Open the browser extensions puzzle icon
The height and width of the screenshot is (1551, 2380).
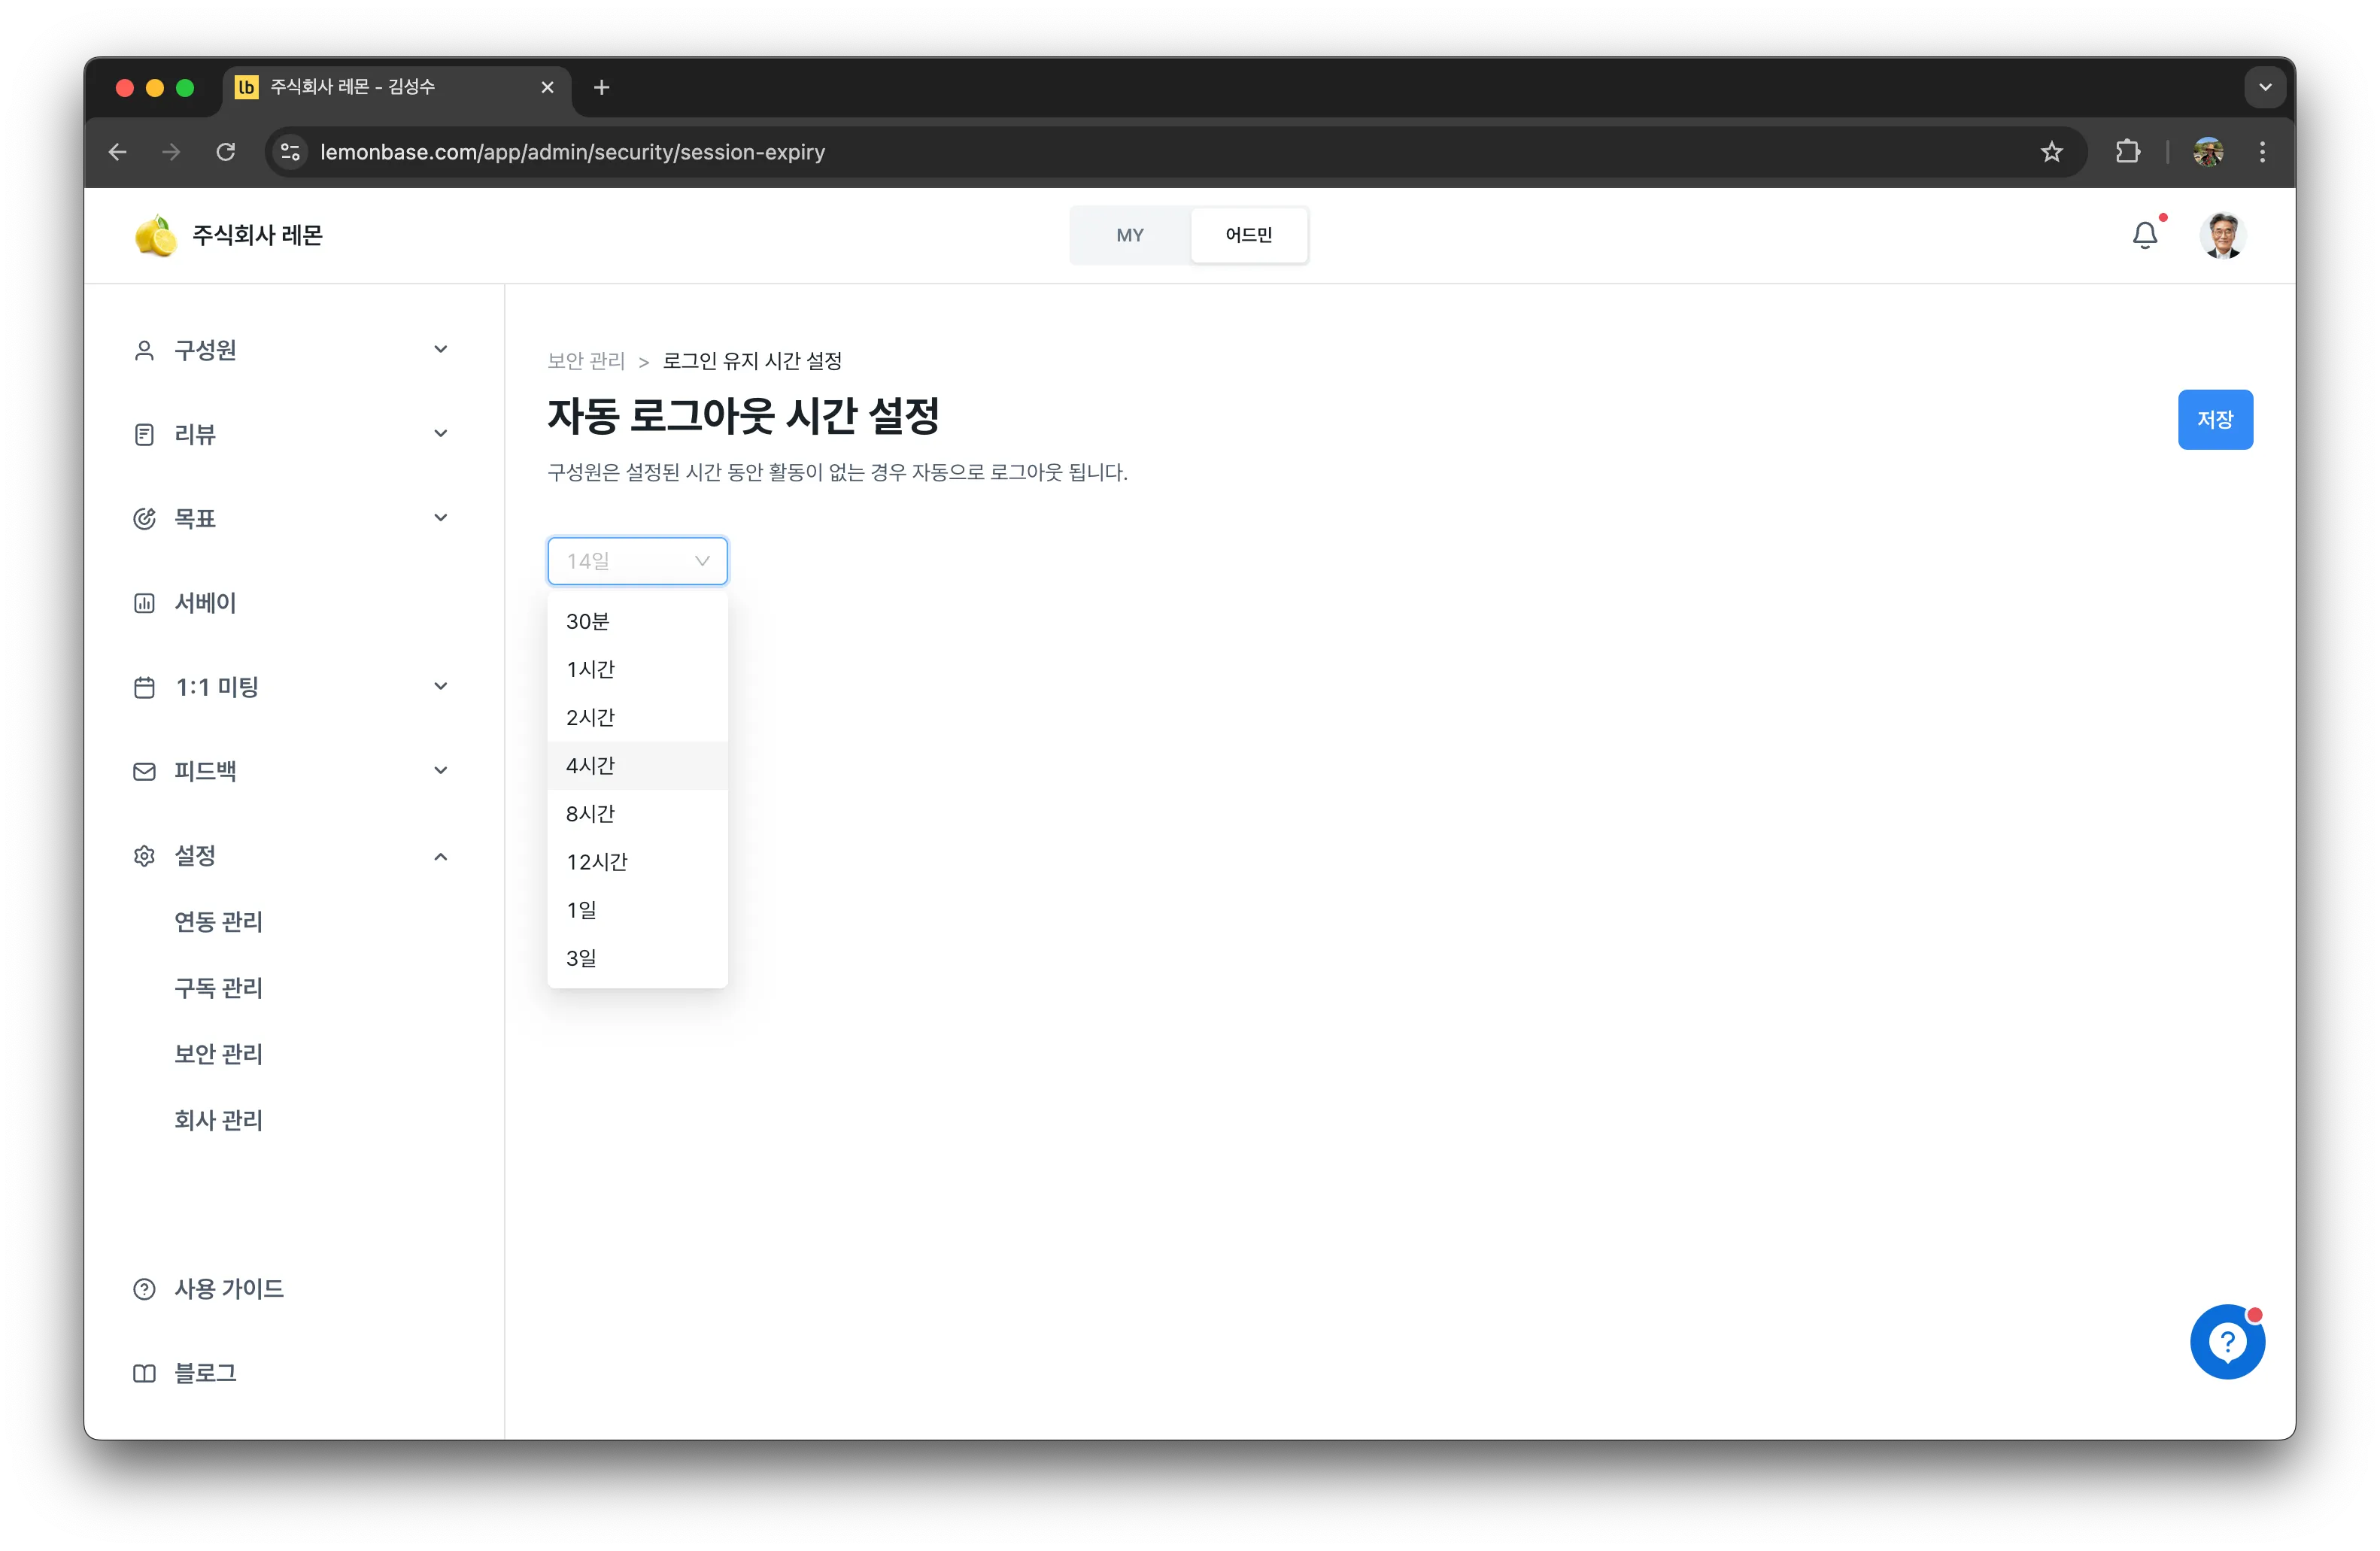pos(2128,152)
